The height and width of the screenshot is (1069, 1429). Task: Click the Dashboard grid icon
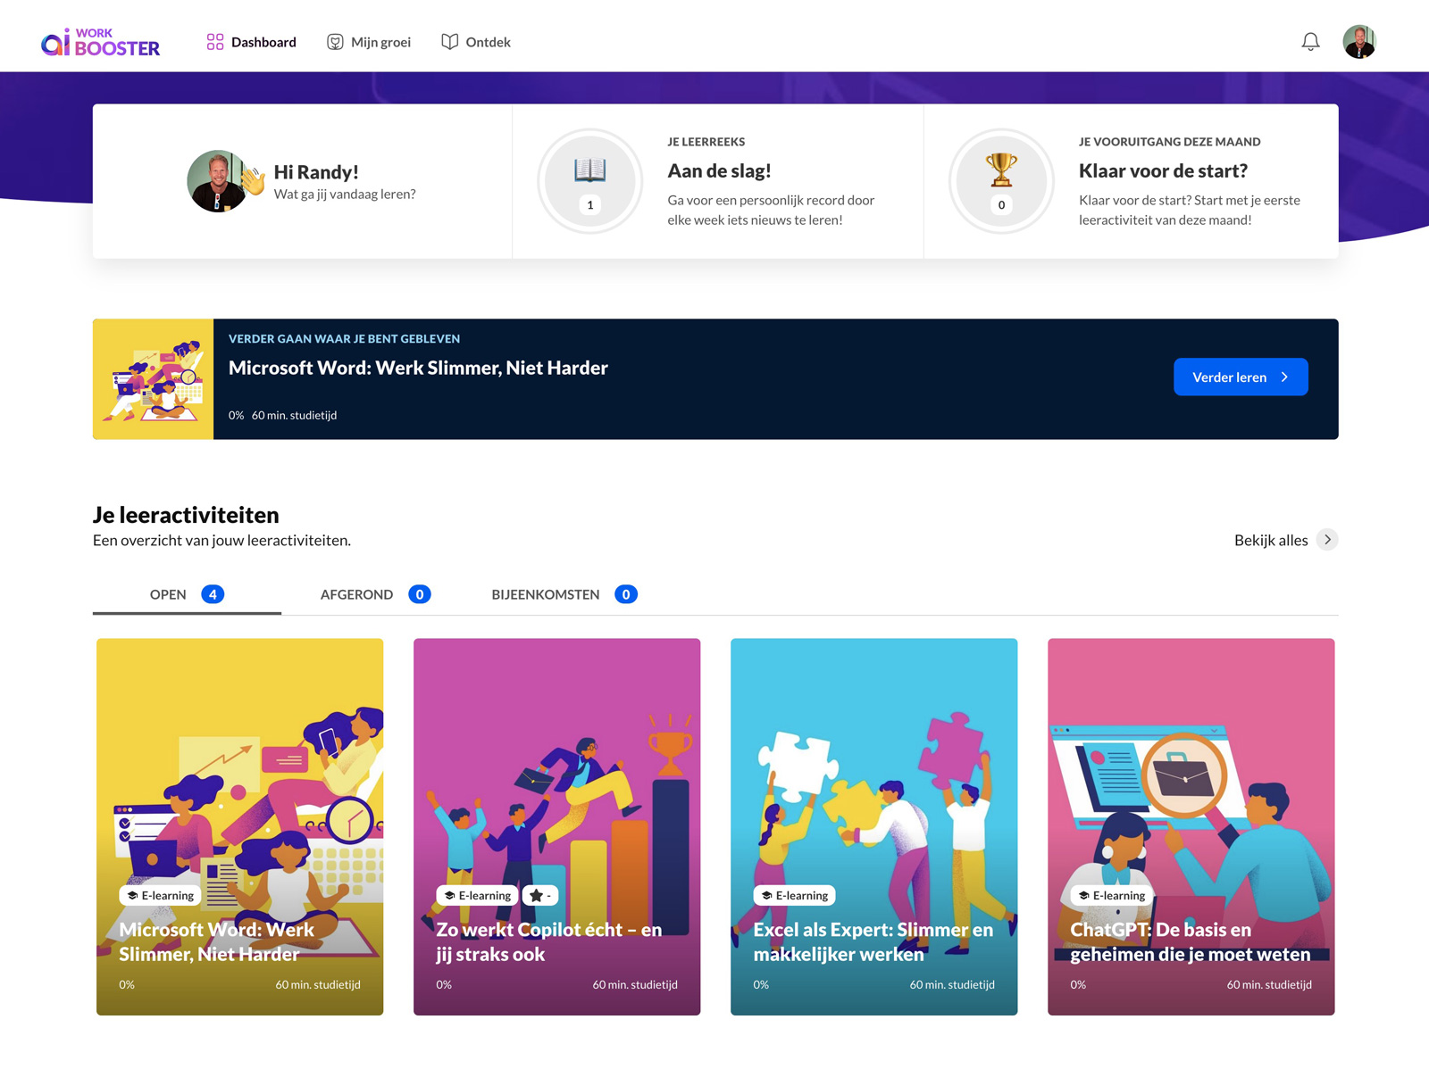(215, 42)
